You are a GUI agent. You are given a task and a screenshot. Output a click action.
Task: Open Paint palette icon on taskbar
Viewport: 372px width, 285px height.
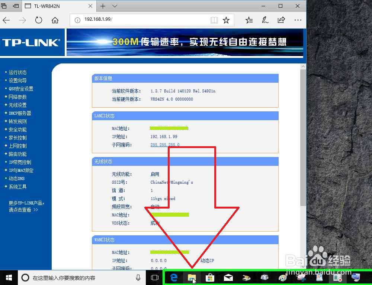click(283, 278)
